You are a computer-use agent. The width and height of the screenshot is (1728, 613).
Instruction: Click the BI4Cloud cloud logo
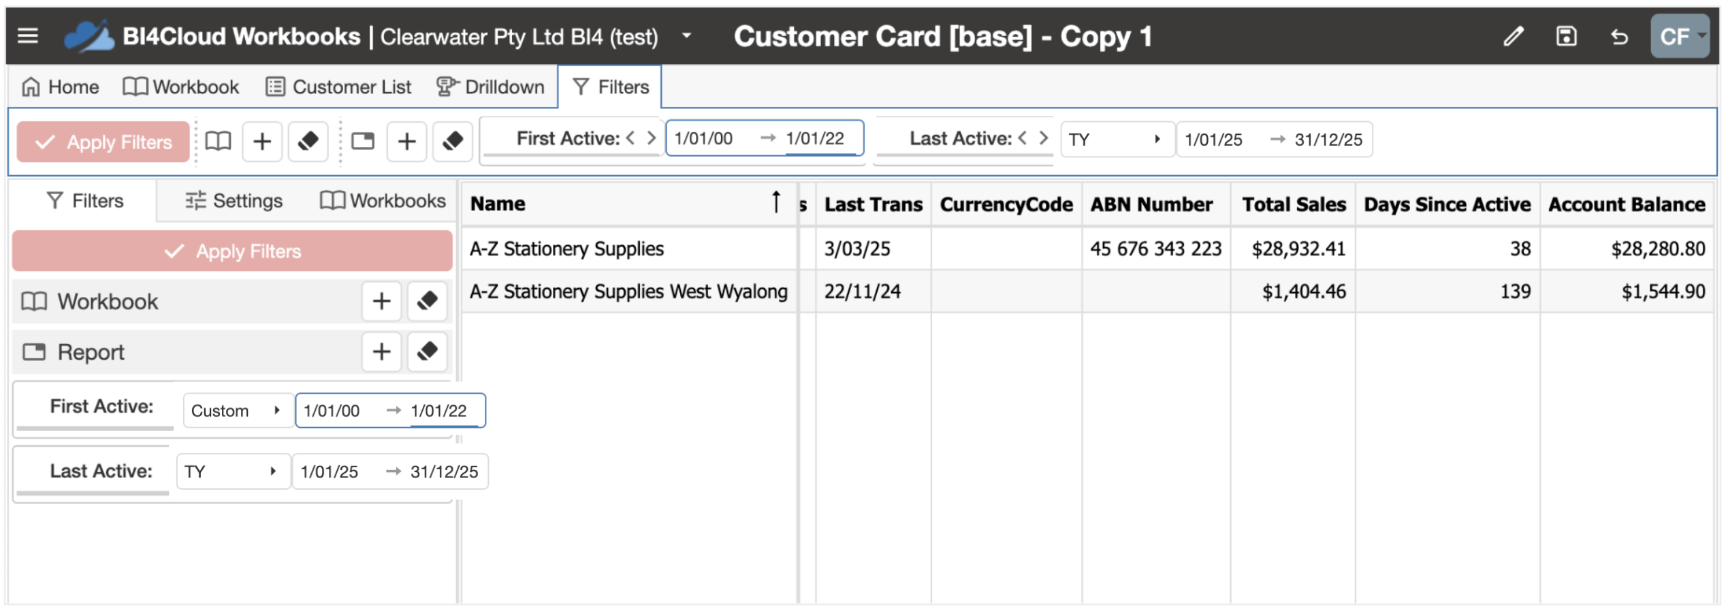pyautogui.click(x=89, y=36)
